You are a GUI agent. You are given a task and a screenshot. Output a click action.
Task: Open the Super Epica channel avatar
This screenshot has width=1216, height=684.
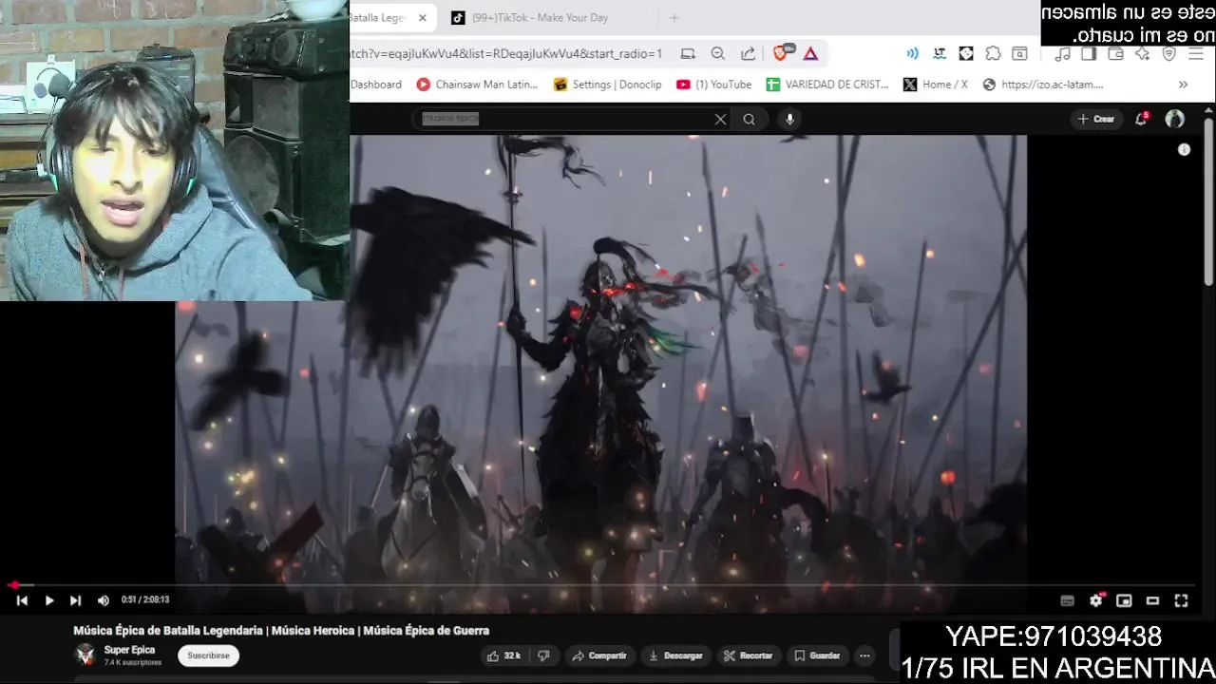point(85,655)
